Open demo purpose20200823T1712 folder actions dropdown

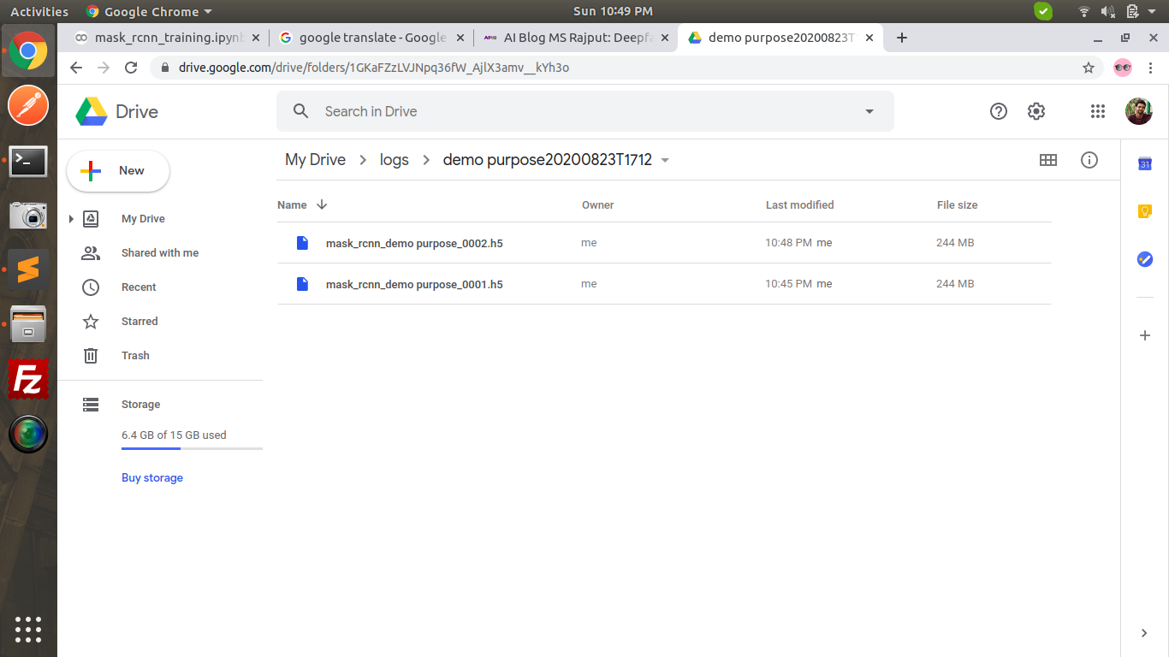pyautogui.click(x=665, y=160)
